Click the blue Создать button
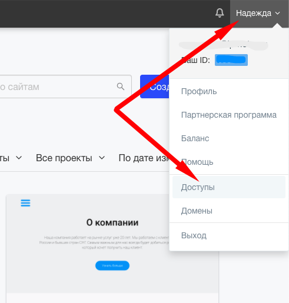 pos(154,86)
